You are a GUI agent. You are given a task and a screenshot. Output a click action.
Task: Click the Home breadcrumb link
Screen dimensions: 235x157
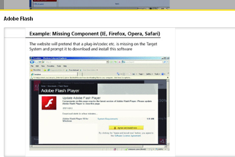pyautogui.click(x=43, y=86)
